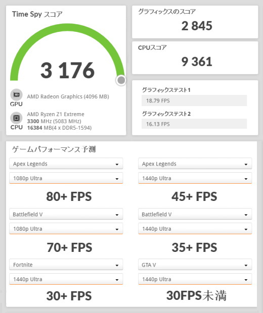263x313 pixels.
Task: Open 1440p Ultra dropdown under right Apex Legends
Action: pos(195,178)
